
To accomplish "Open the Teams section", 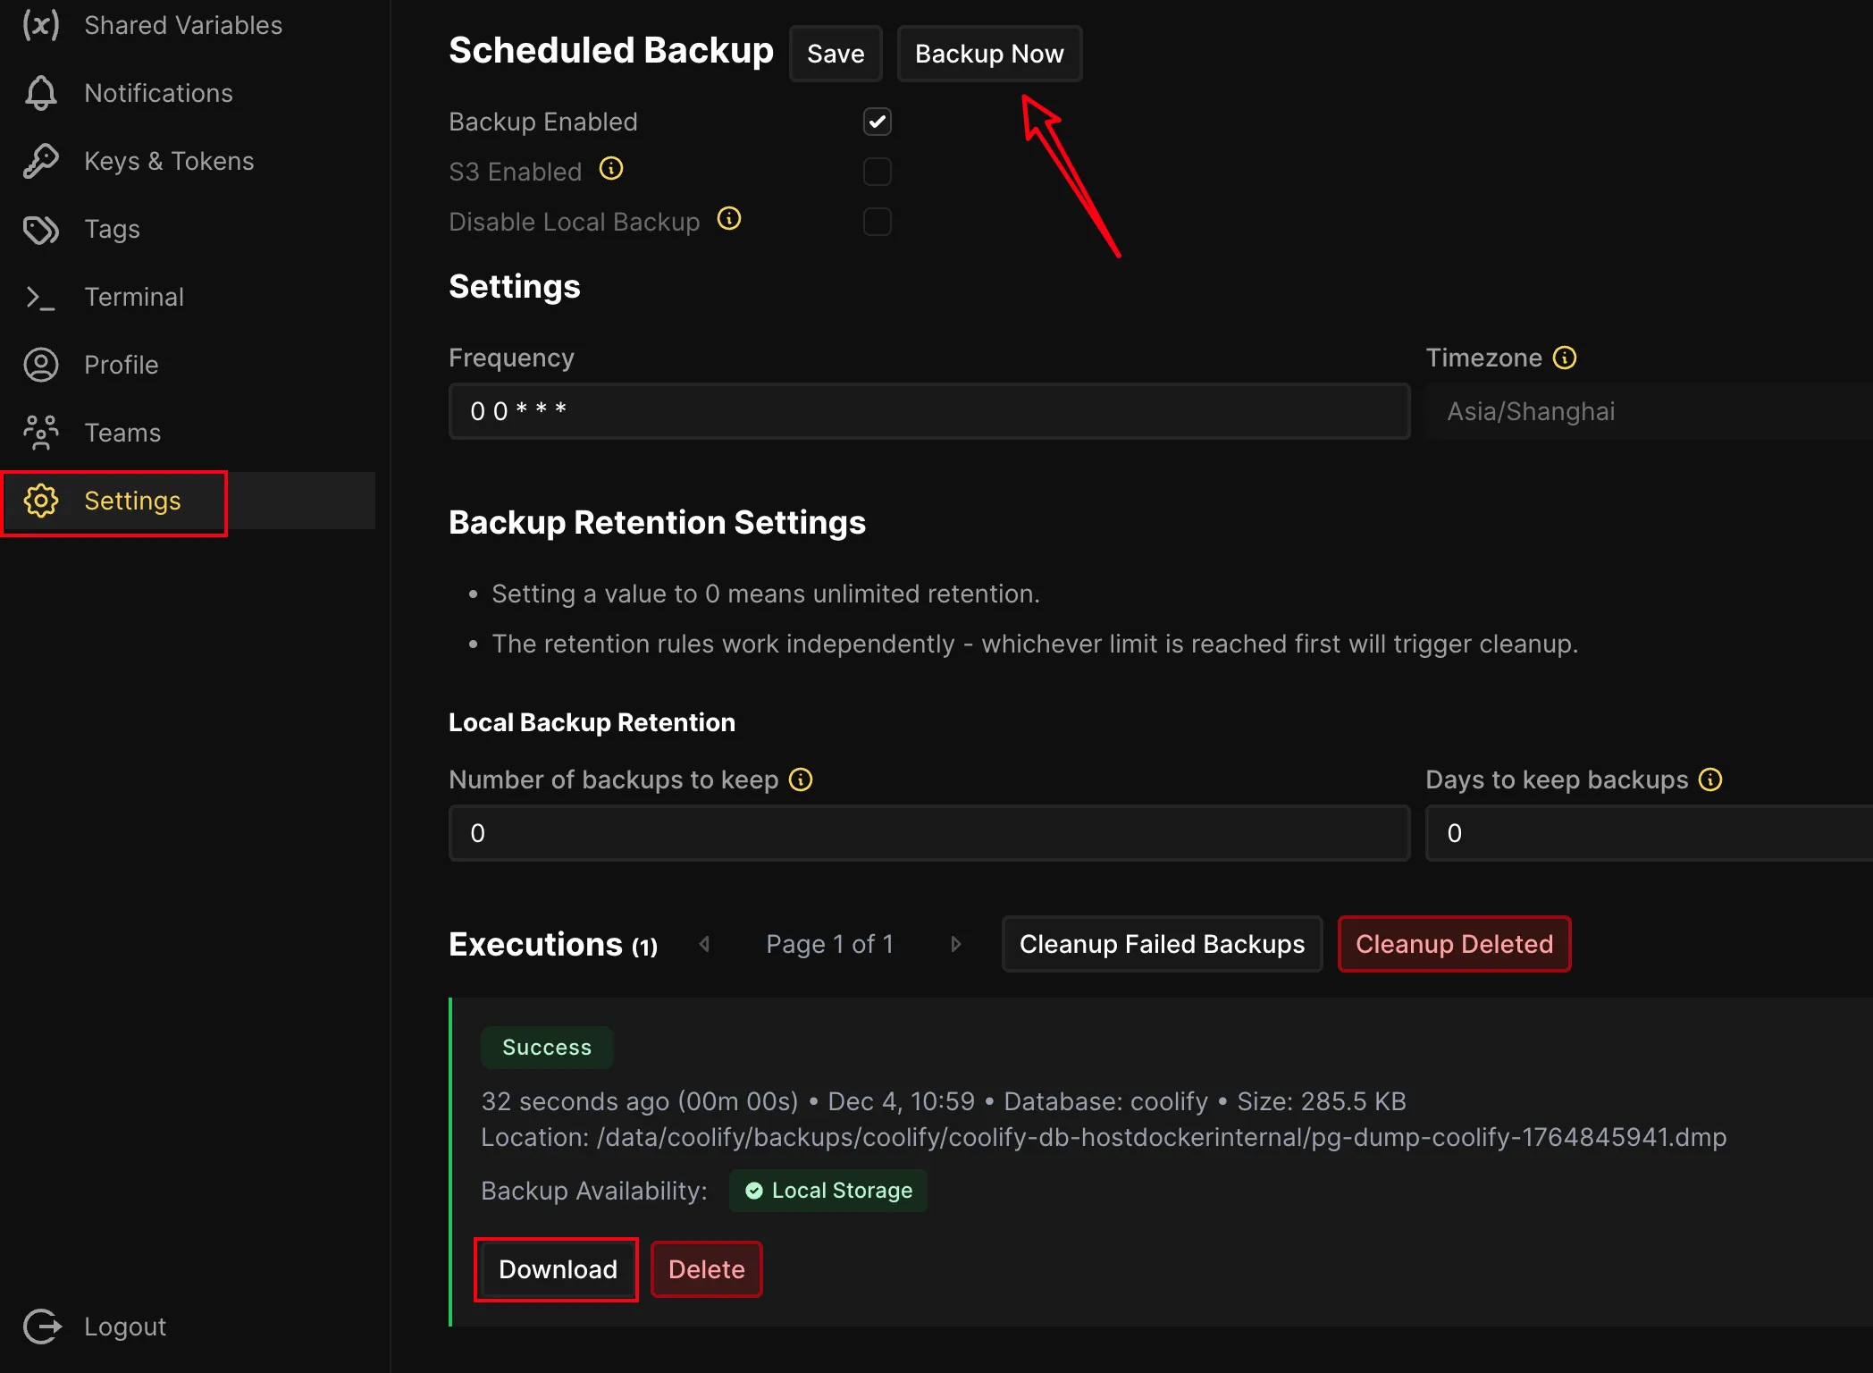I will pos(123,433).
